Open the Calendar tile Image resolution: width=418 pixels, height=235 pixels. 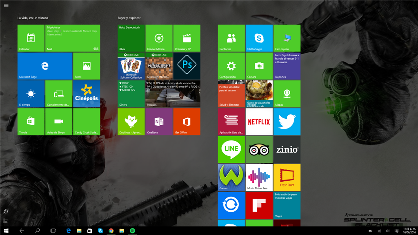31,38
